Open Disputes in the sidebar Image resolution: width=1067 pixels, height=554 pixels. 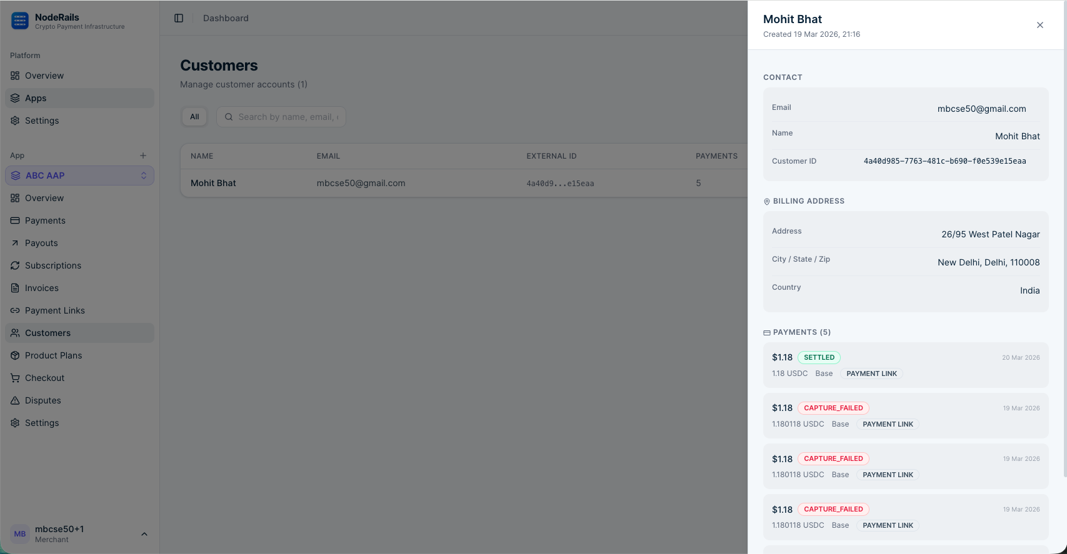click(43, 400)
